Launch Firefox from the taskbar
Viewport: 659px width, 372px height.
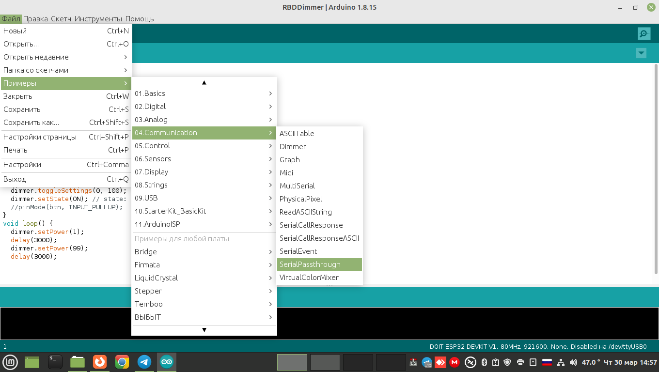[x=100, y=362]
